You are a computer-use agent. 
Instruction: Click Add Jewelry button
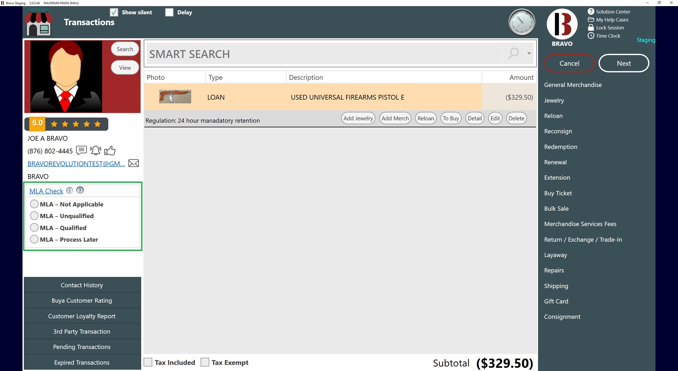[x=358, y=118]
